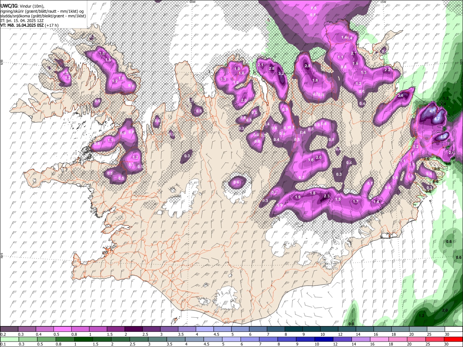Click the 15W longitude label at top
The height and width of the screenshot is (347, 463).
[x=383, y=2]
